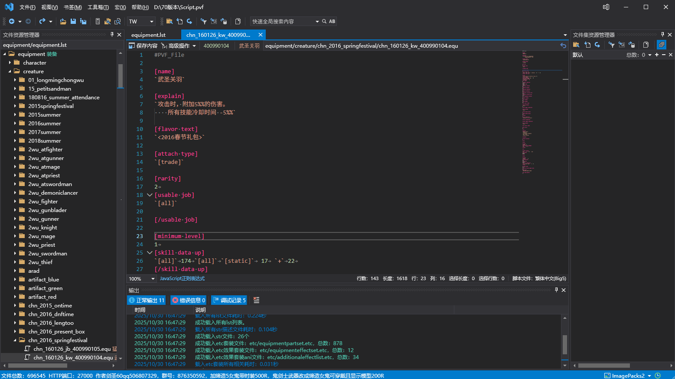This screenshot has width=675, height=379.
Task: Click the calculator icon in main toolbar
Action: (x=98, y=21)
